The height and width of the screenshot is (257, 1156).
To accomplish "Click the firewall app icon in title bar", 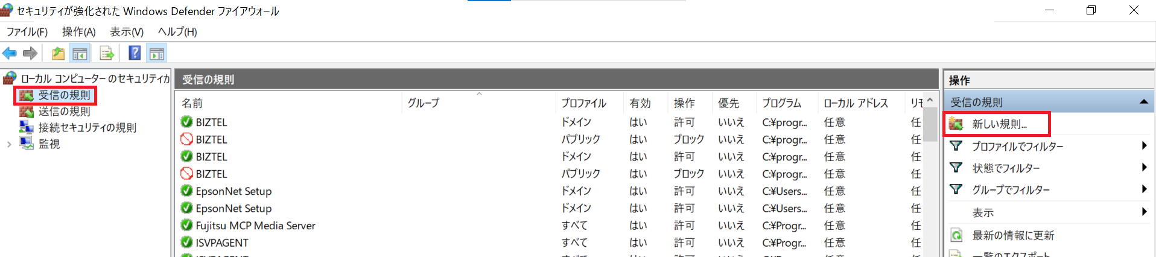I will click(x=7, y=10).
